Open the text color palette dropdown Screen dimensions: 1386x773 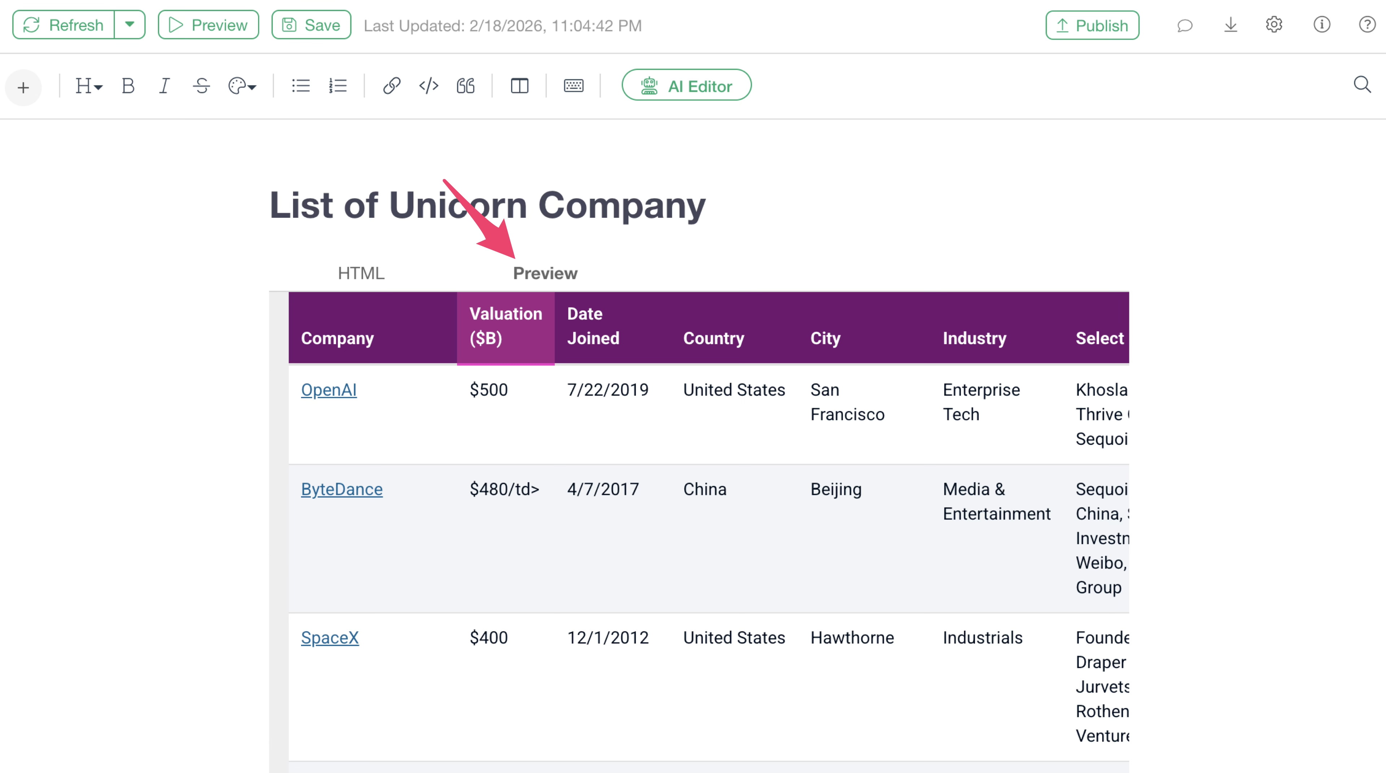(242, 86)
